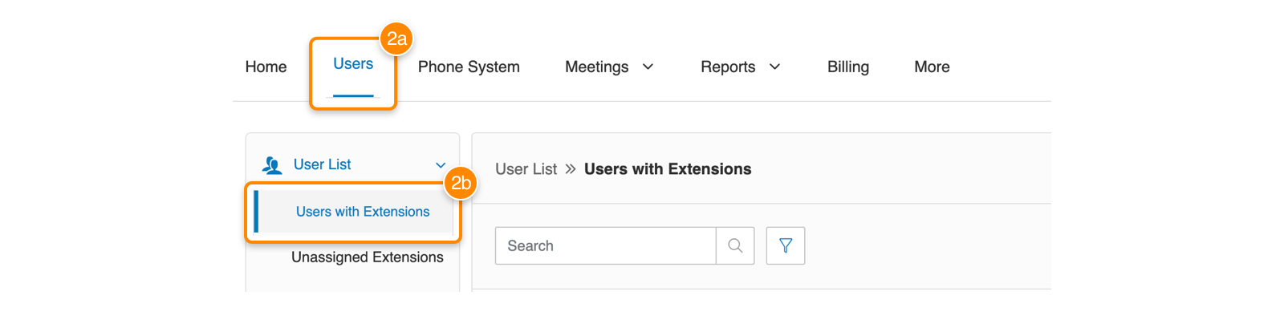Open the Meetings menu label
The width and height of the screenshot is (1284, 324).
[x=596, y=67]
